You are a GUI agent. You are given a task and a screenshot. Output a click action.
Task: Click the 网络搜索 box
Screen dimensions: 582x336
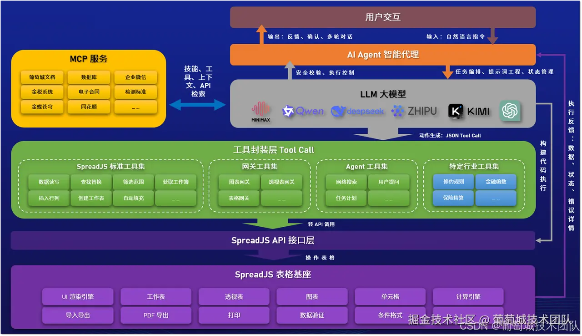click(346, 182)
